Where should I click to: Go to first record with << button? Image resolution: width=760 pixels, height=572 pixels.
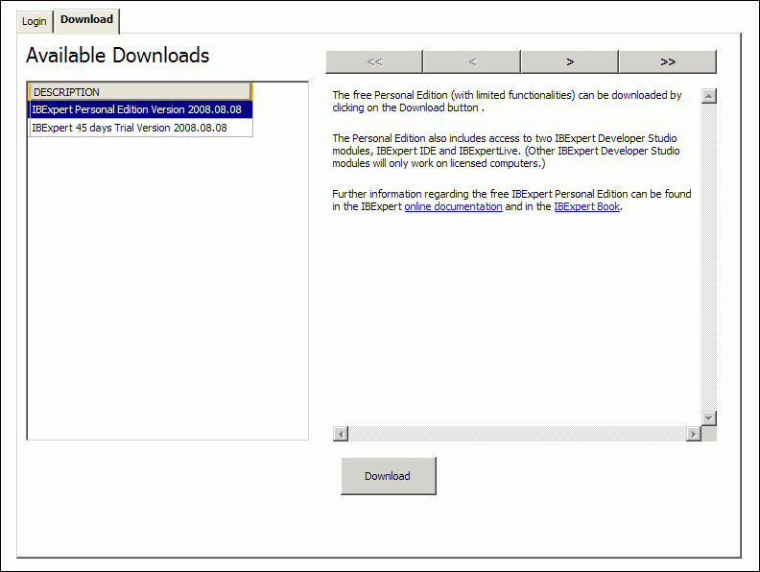coord(374,62)
